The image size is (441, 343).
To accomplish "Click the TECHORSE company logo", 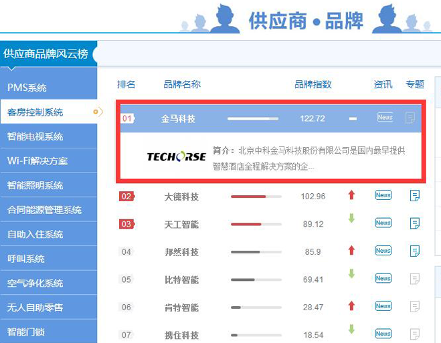I will coord(177,156).
